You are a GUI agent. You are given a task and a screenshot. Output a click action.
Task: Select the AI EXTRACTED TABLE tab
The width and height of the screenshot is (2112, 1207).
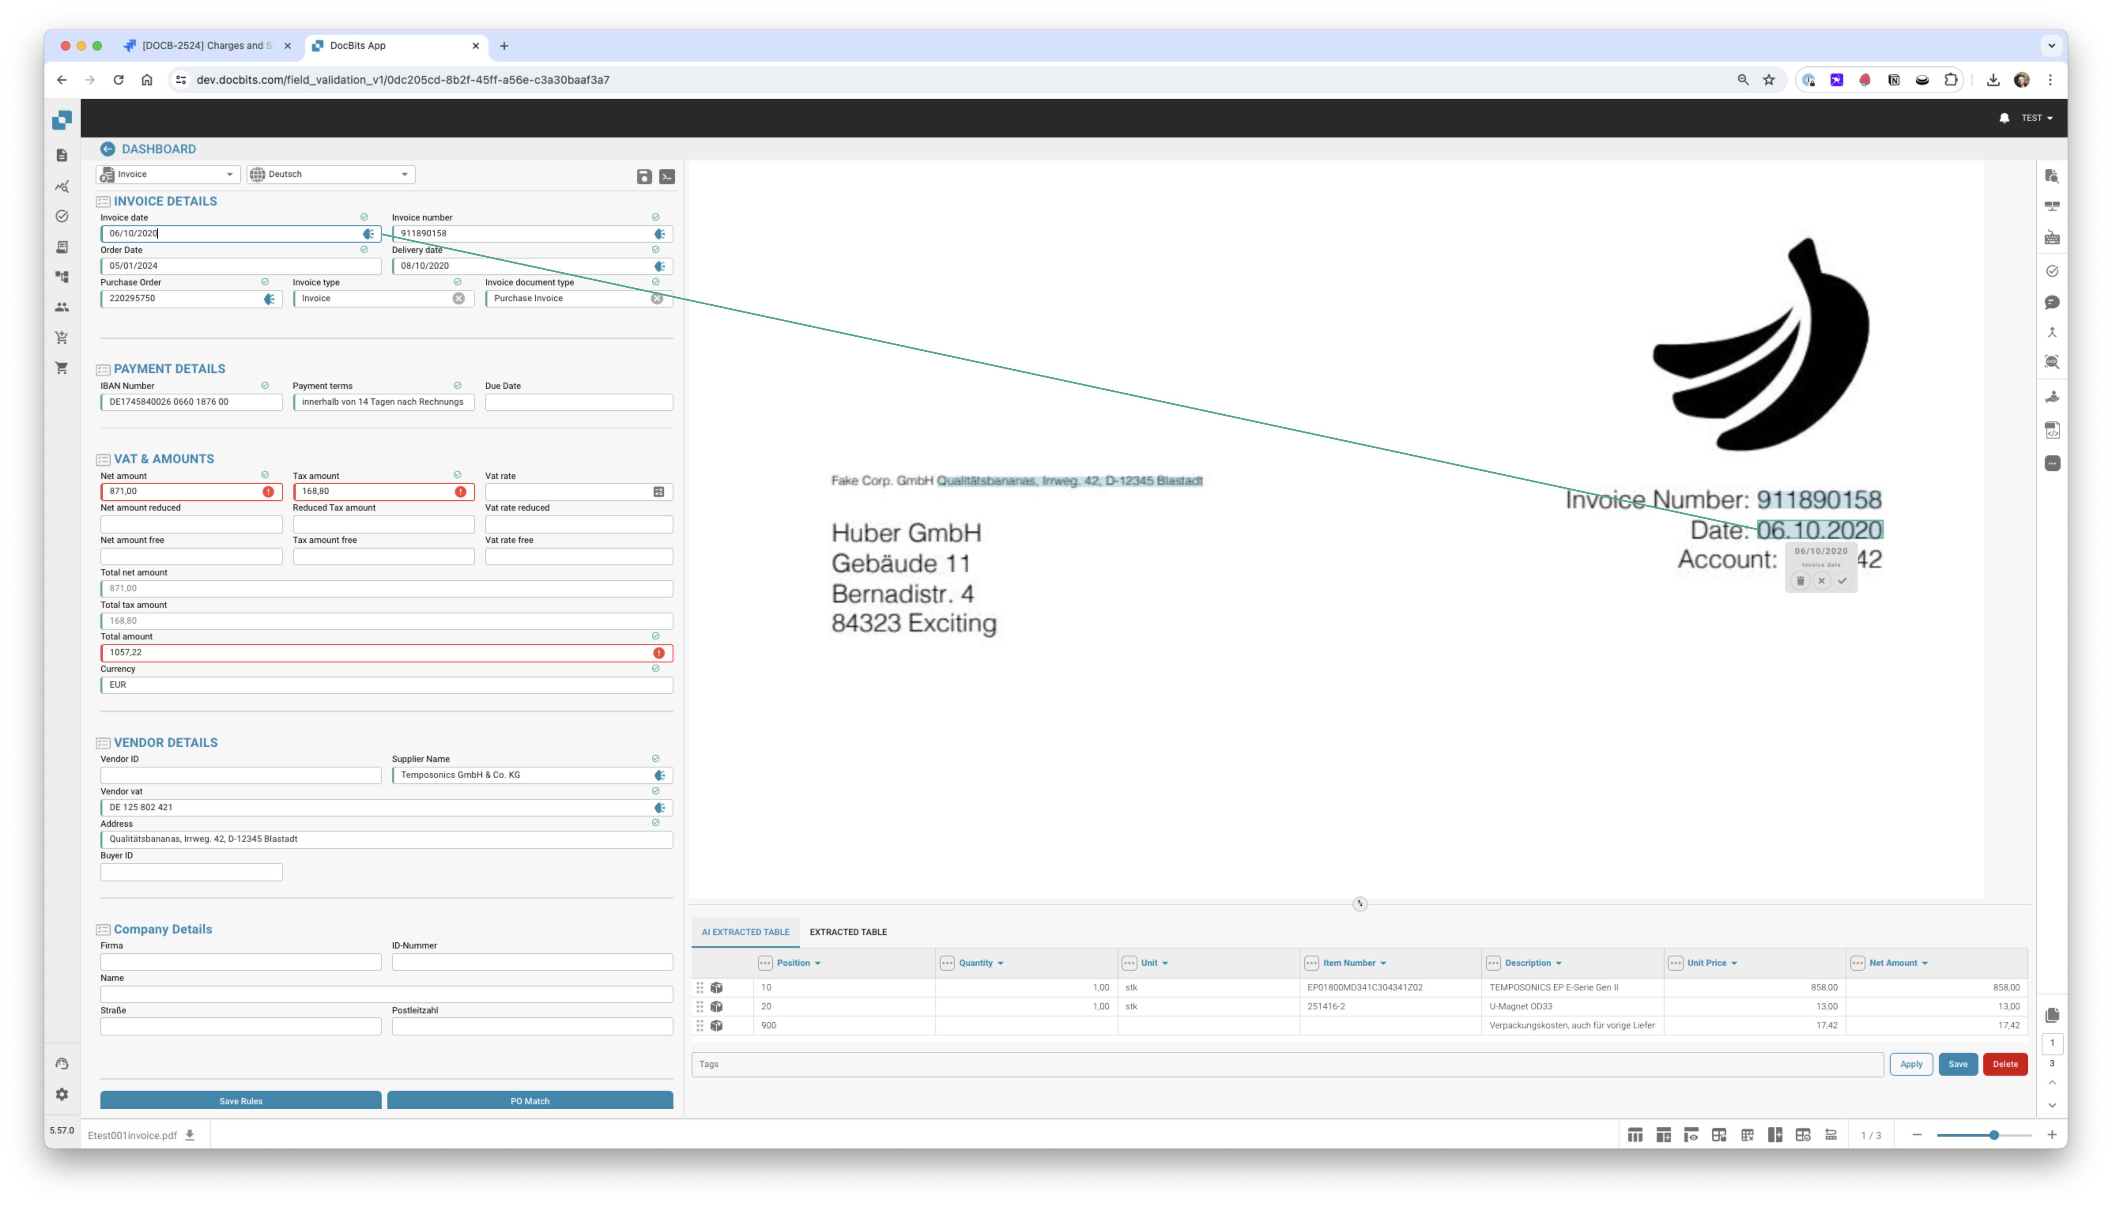745,932
